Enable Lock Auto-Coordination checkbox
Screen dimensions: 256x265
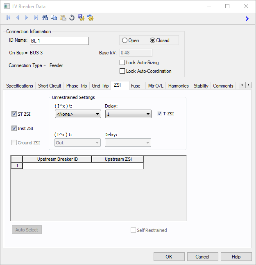click(x=122, y=71)
